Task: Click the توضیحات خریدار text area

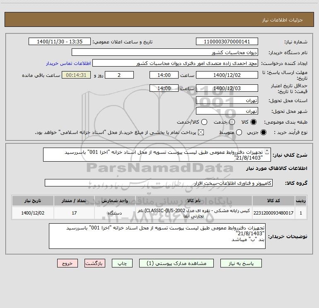Action: tap(157, 236)
